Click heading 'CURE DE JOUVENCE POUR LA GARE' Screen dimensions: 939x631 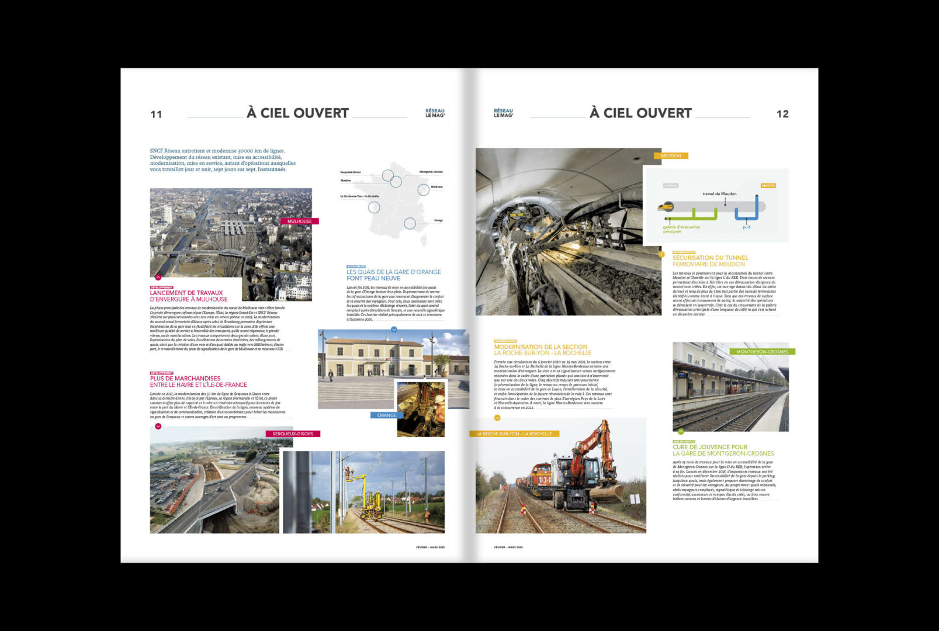[x=723, y=450]
